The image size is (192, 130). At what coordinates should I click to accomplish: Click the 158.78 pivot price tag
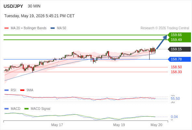179,59
